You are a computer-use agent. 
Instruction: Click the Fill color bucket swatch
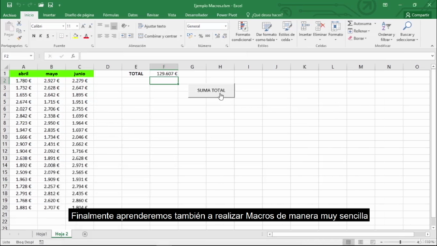pyautogui.click(x=75, y=36)
